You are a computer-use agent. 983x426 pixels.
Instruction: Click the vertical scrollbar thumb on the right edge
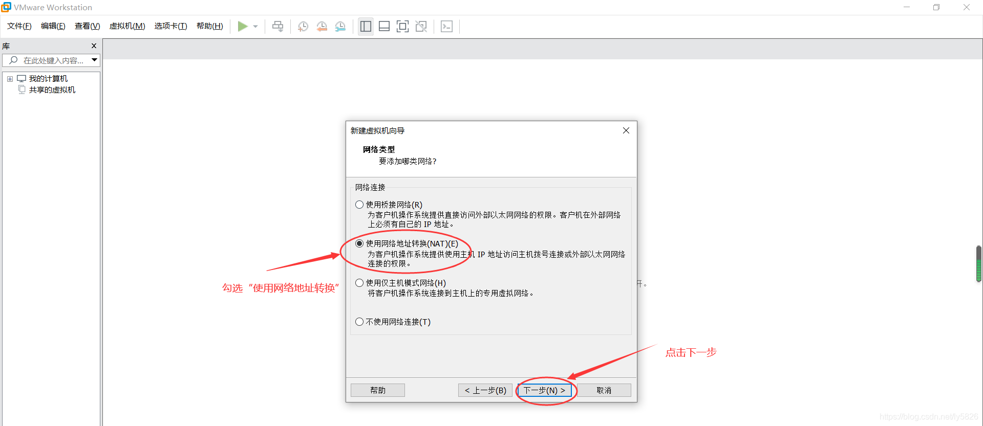[979, 264]
